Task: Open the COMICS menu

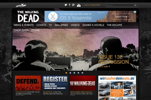Action: coord(41,25)
